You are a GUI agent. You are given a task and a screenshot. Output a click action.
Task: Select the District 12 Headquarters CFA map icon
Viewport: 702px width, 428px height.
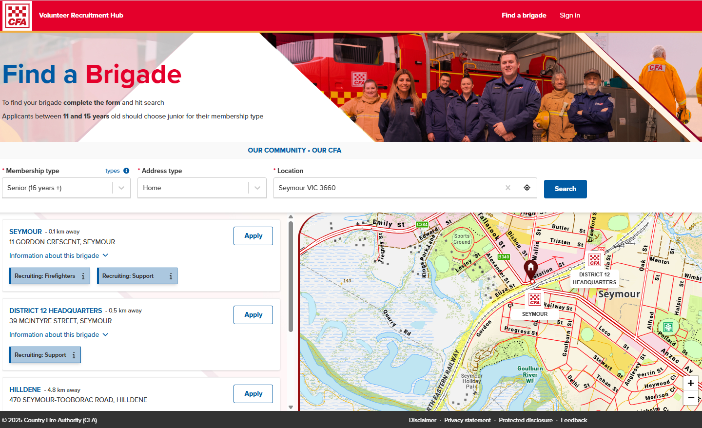595,260
